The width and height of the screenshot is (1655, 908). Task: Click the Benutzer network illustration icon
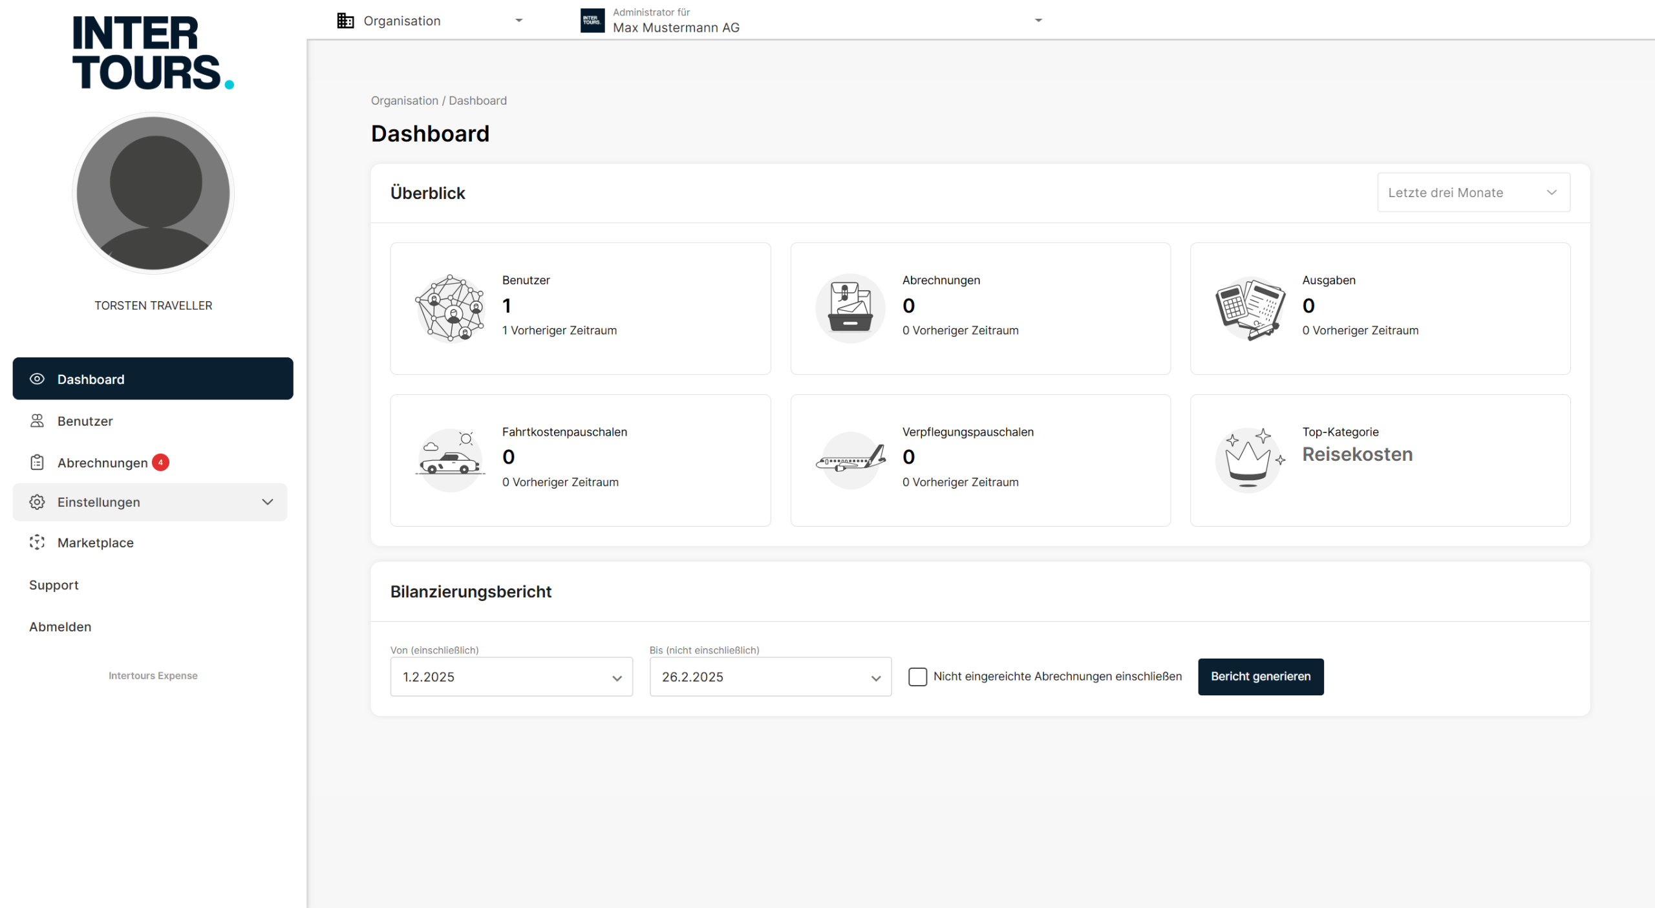pyautogui.click(x=450, y=308)
